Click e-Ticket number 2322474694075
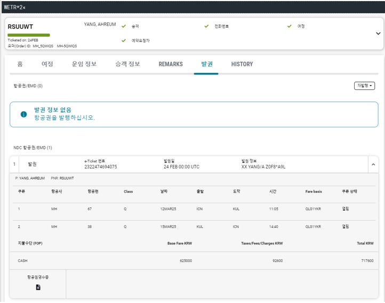The width and height of the screenshot is (385, 303). (x=101, y=167)
